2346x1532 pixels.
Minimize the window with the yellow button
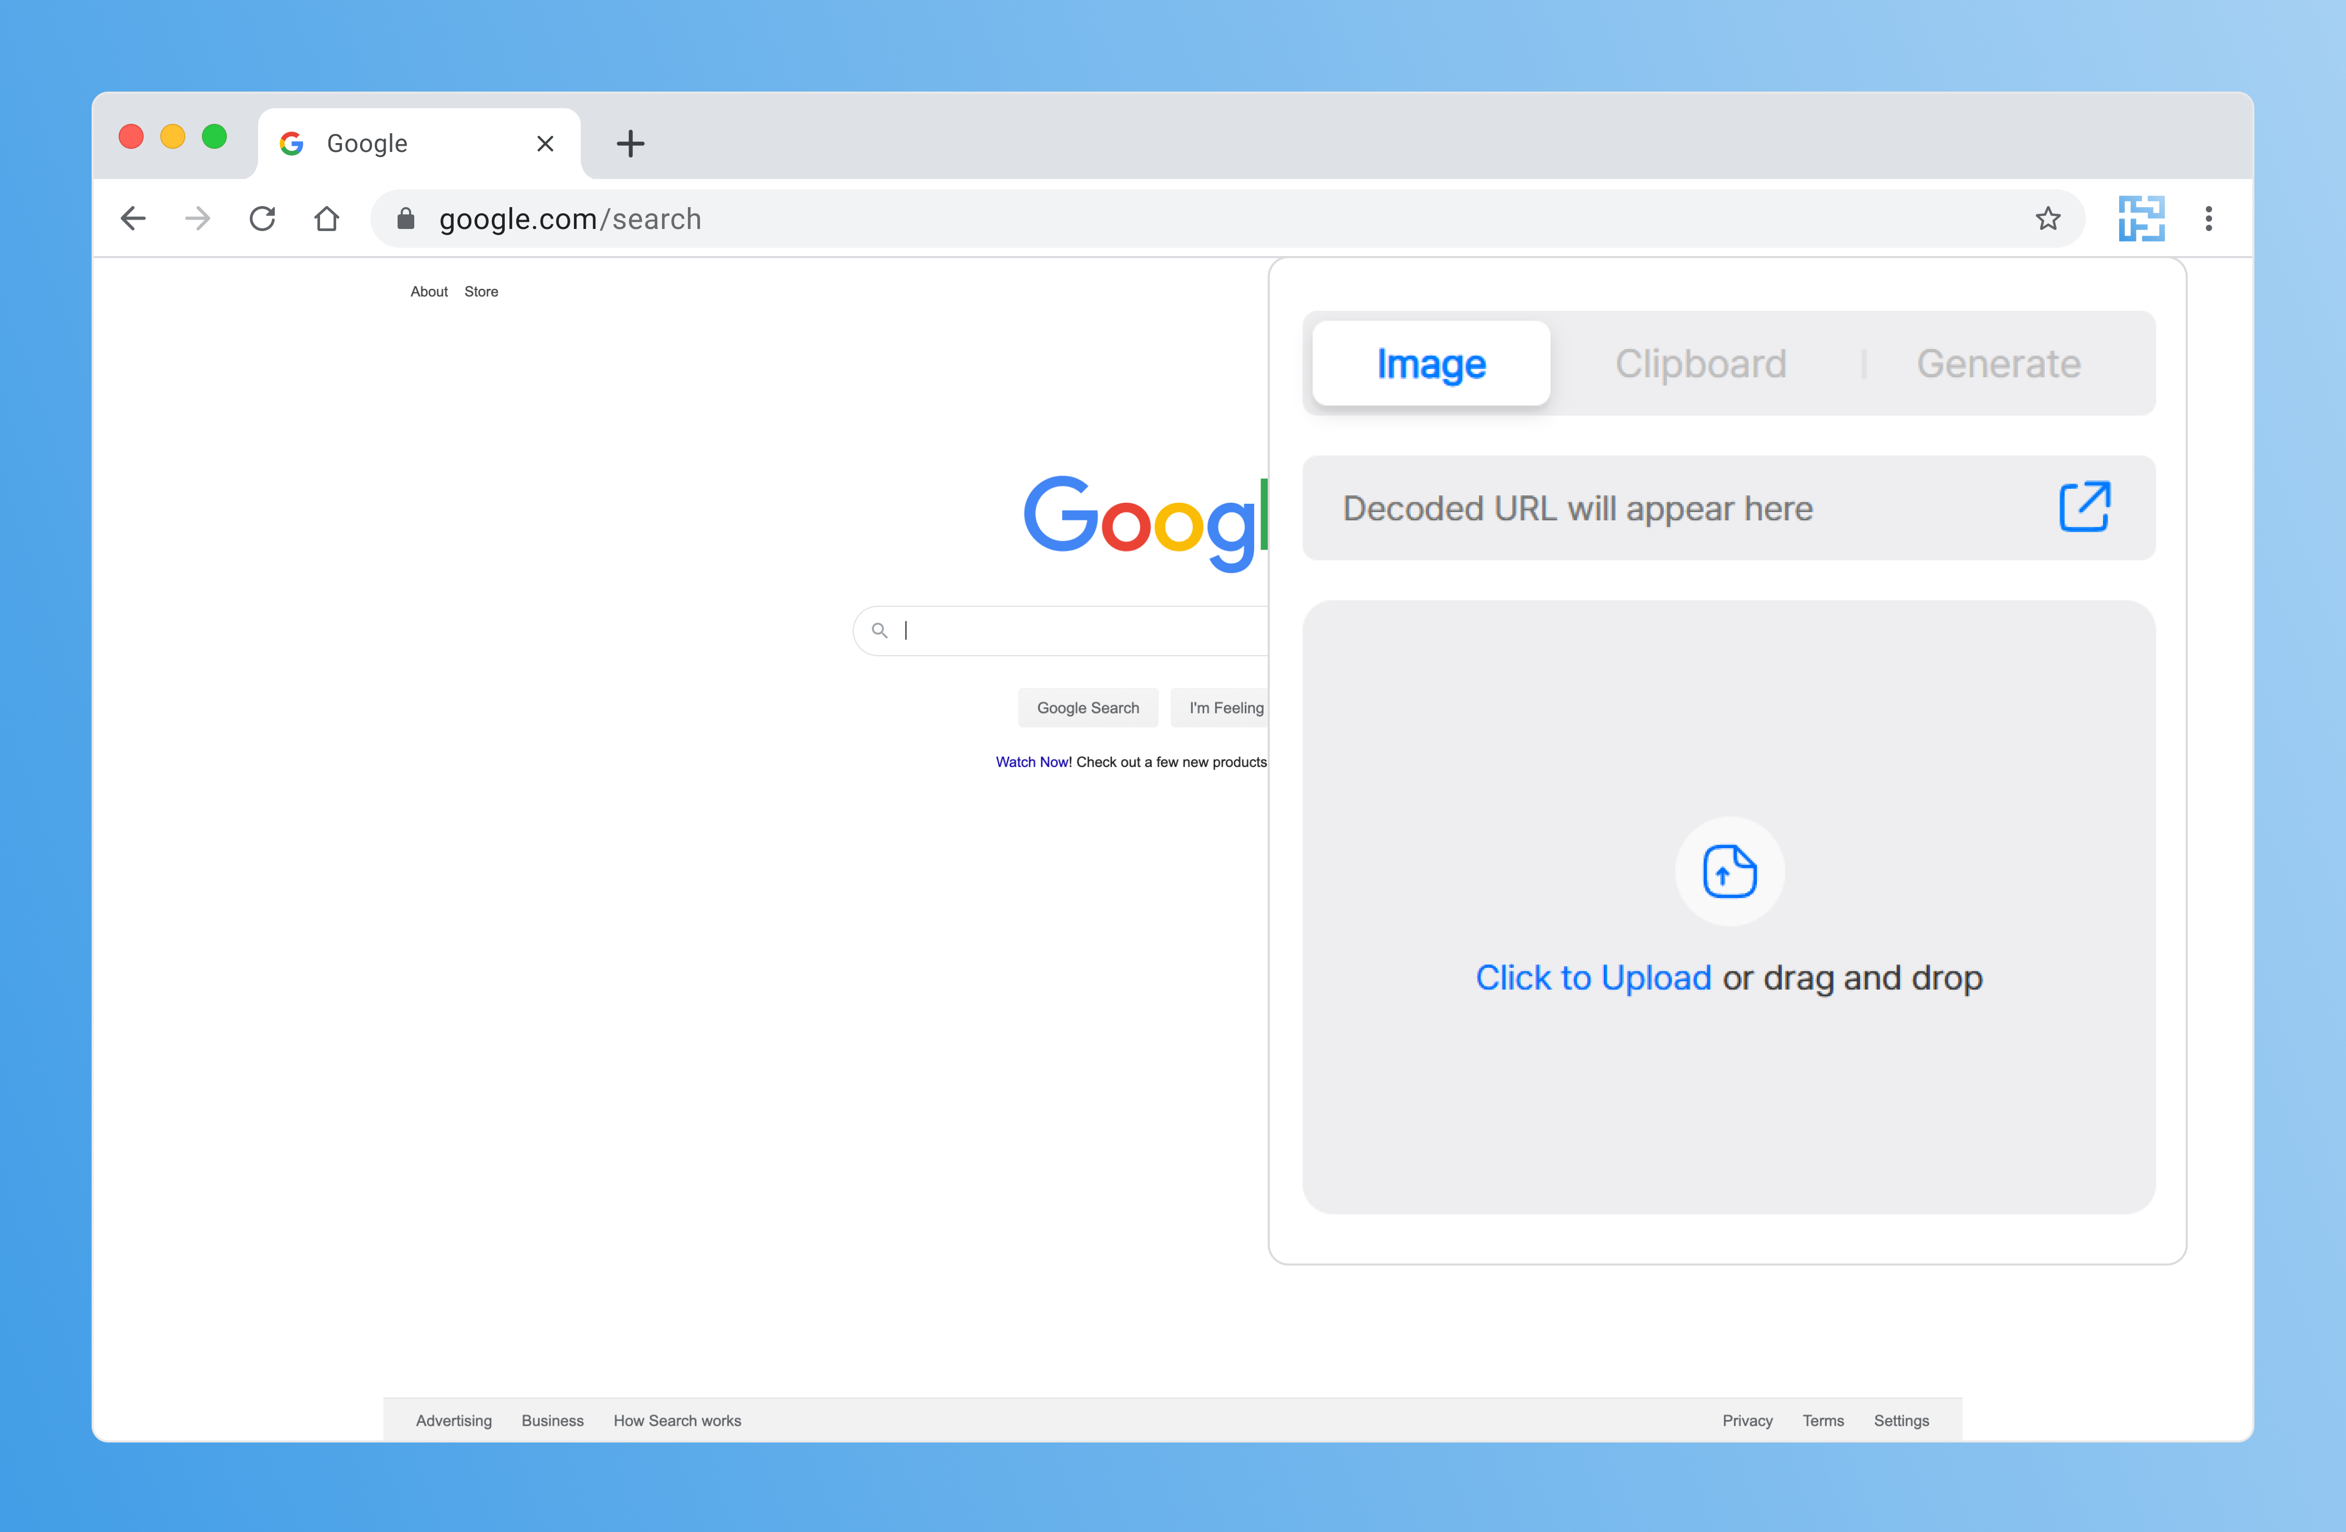172,136
